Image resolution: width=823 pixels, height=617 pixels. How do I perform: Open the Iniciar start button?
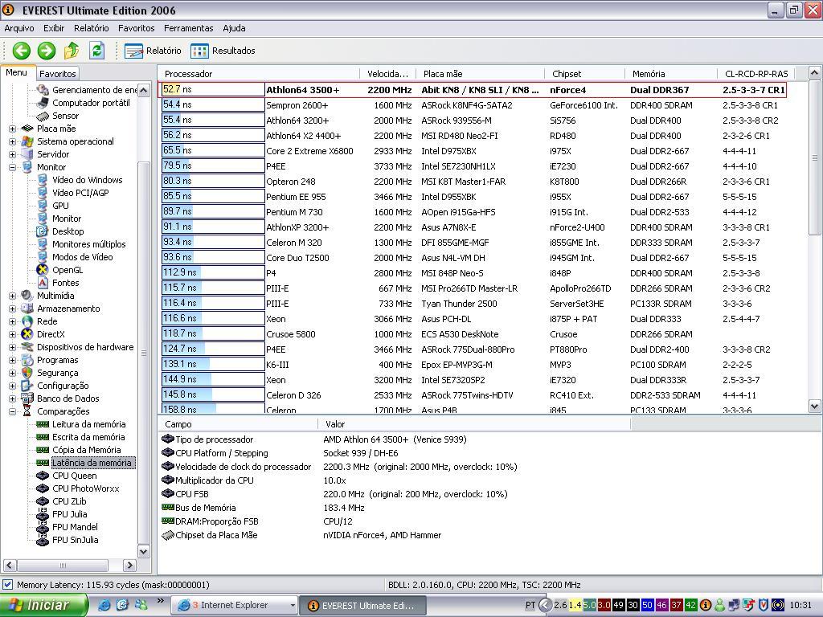point(44,605)
